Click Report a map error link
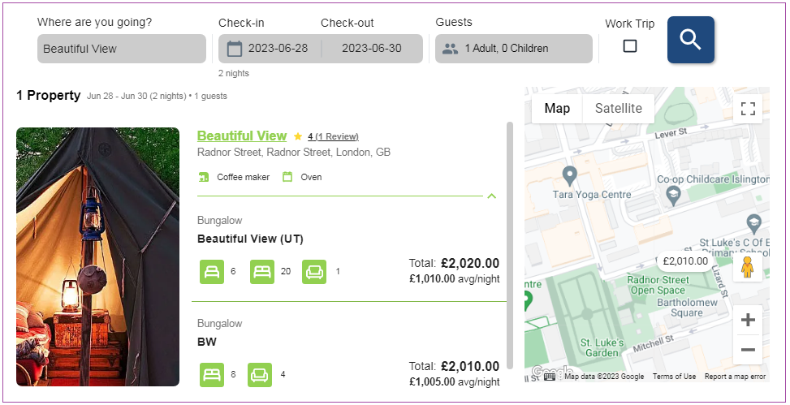The width and height of the screenshot is (790, 405). pos(735,377)
